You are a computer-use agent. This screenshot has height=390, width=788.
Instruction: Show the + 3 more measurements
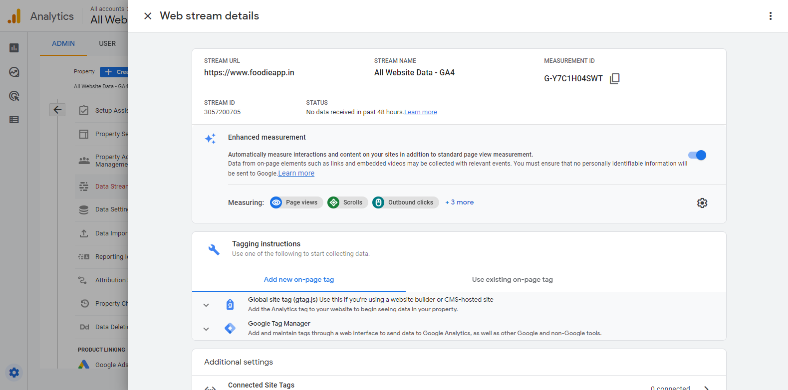coord(460,202)
